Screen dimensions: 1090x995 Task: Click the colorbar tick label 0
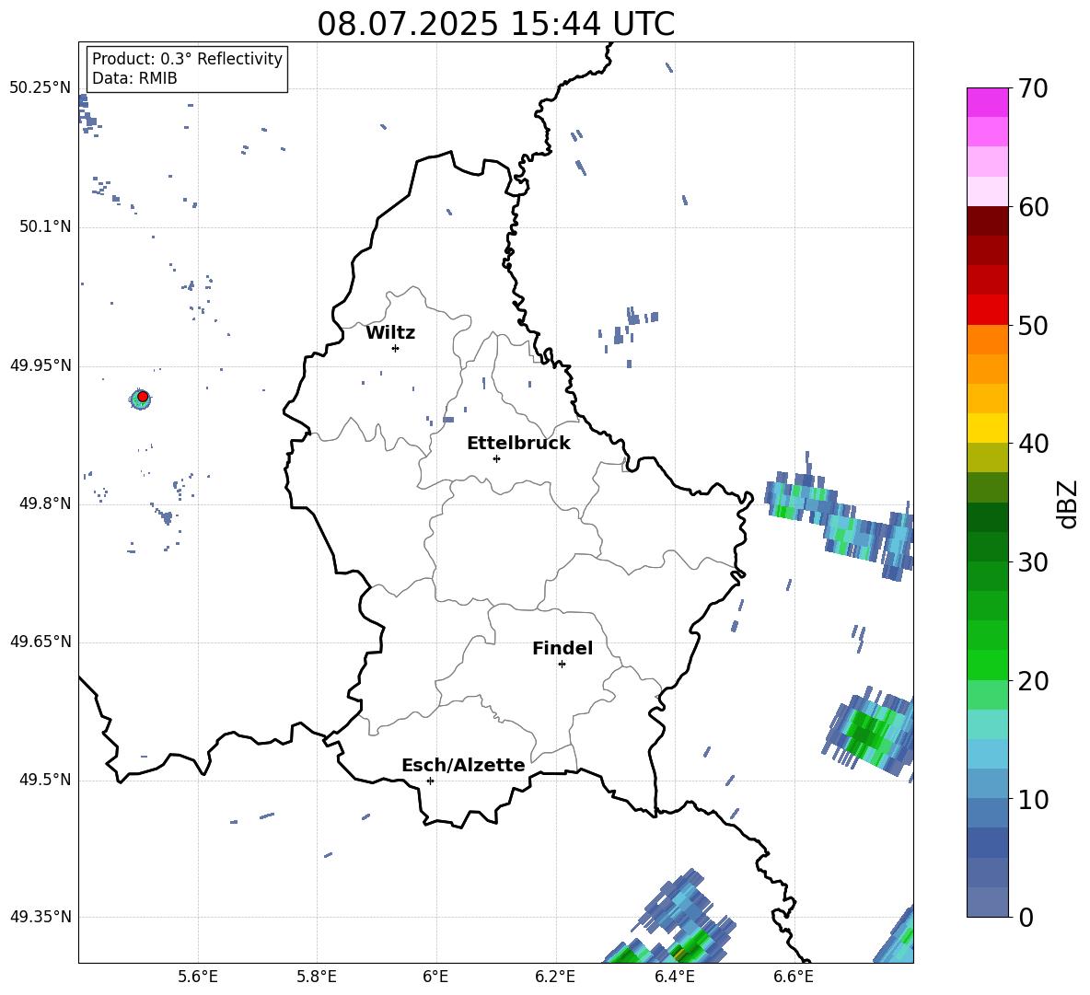[1026, 917]
